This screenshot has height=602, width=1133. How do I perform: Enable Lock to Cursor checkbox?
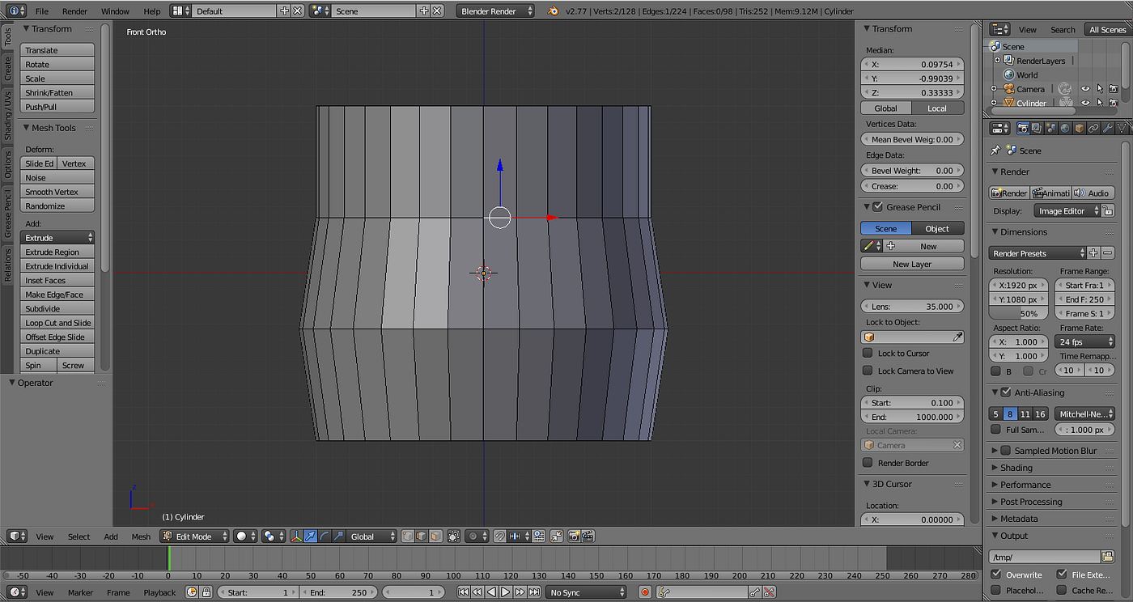[x=868, y=353]
